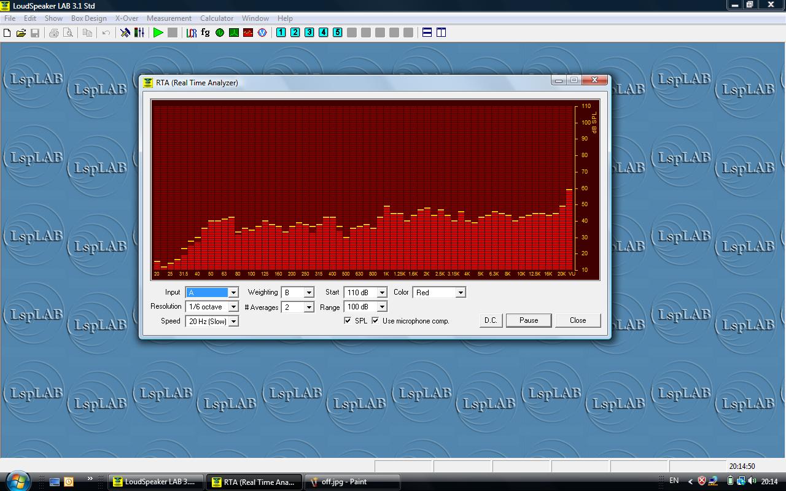Select cyan curve memory button 3
The image size is (786, 491).
(309, 33)
